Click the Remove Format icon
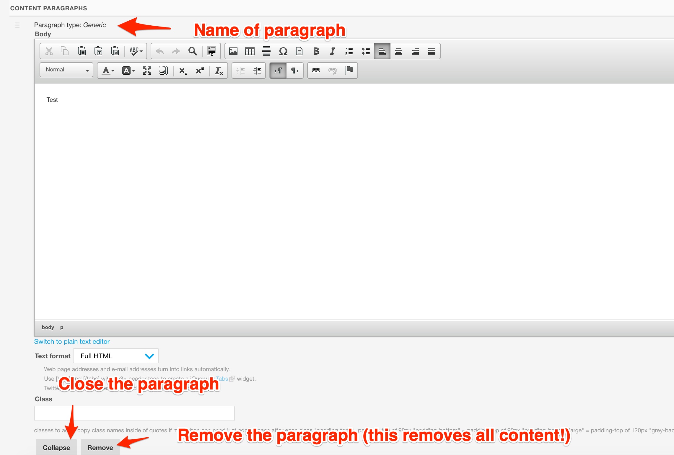The height and width of the screenshot is (455, 674). (219, 71)
